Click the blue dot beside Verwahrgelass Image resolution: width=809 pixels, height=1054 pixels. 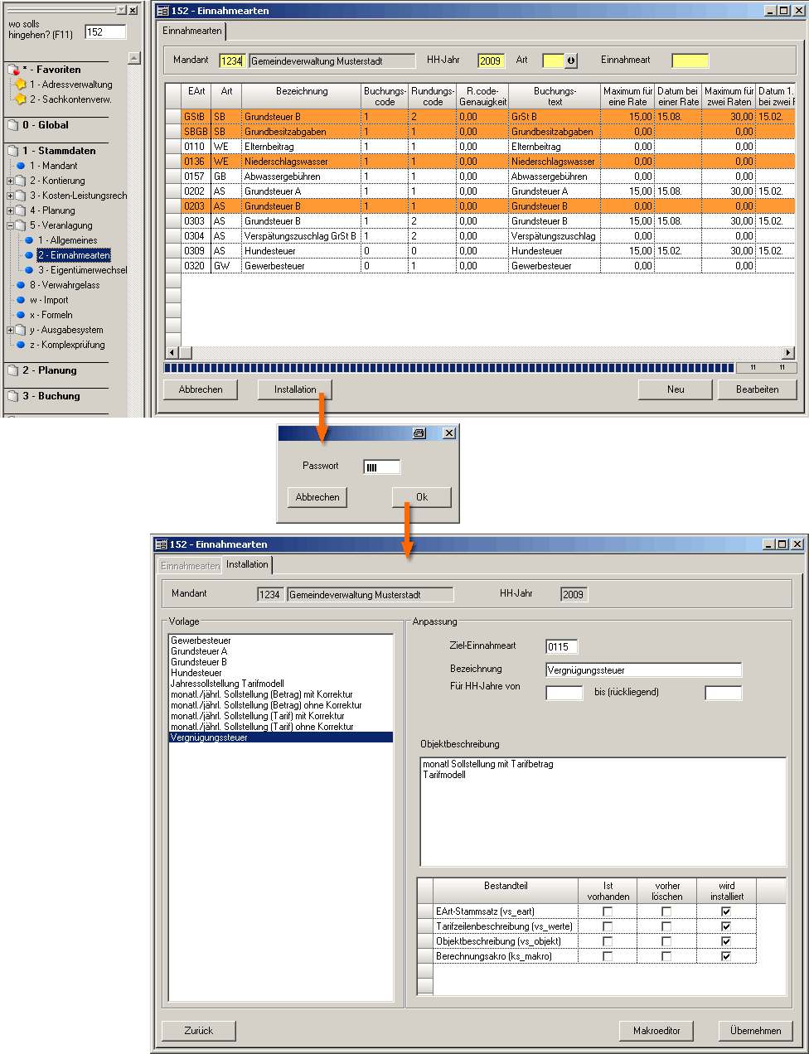pos(21,285)
